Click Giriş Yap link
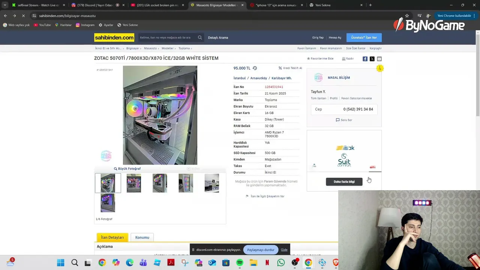This screenshot has width=480, height=270. click(318, 37)
